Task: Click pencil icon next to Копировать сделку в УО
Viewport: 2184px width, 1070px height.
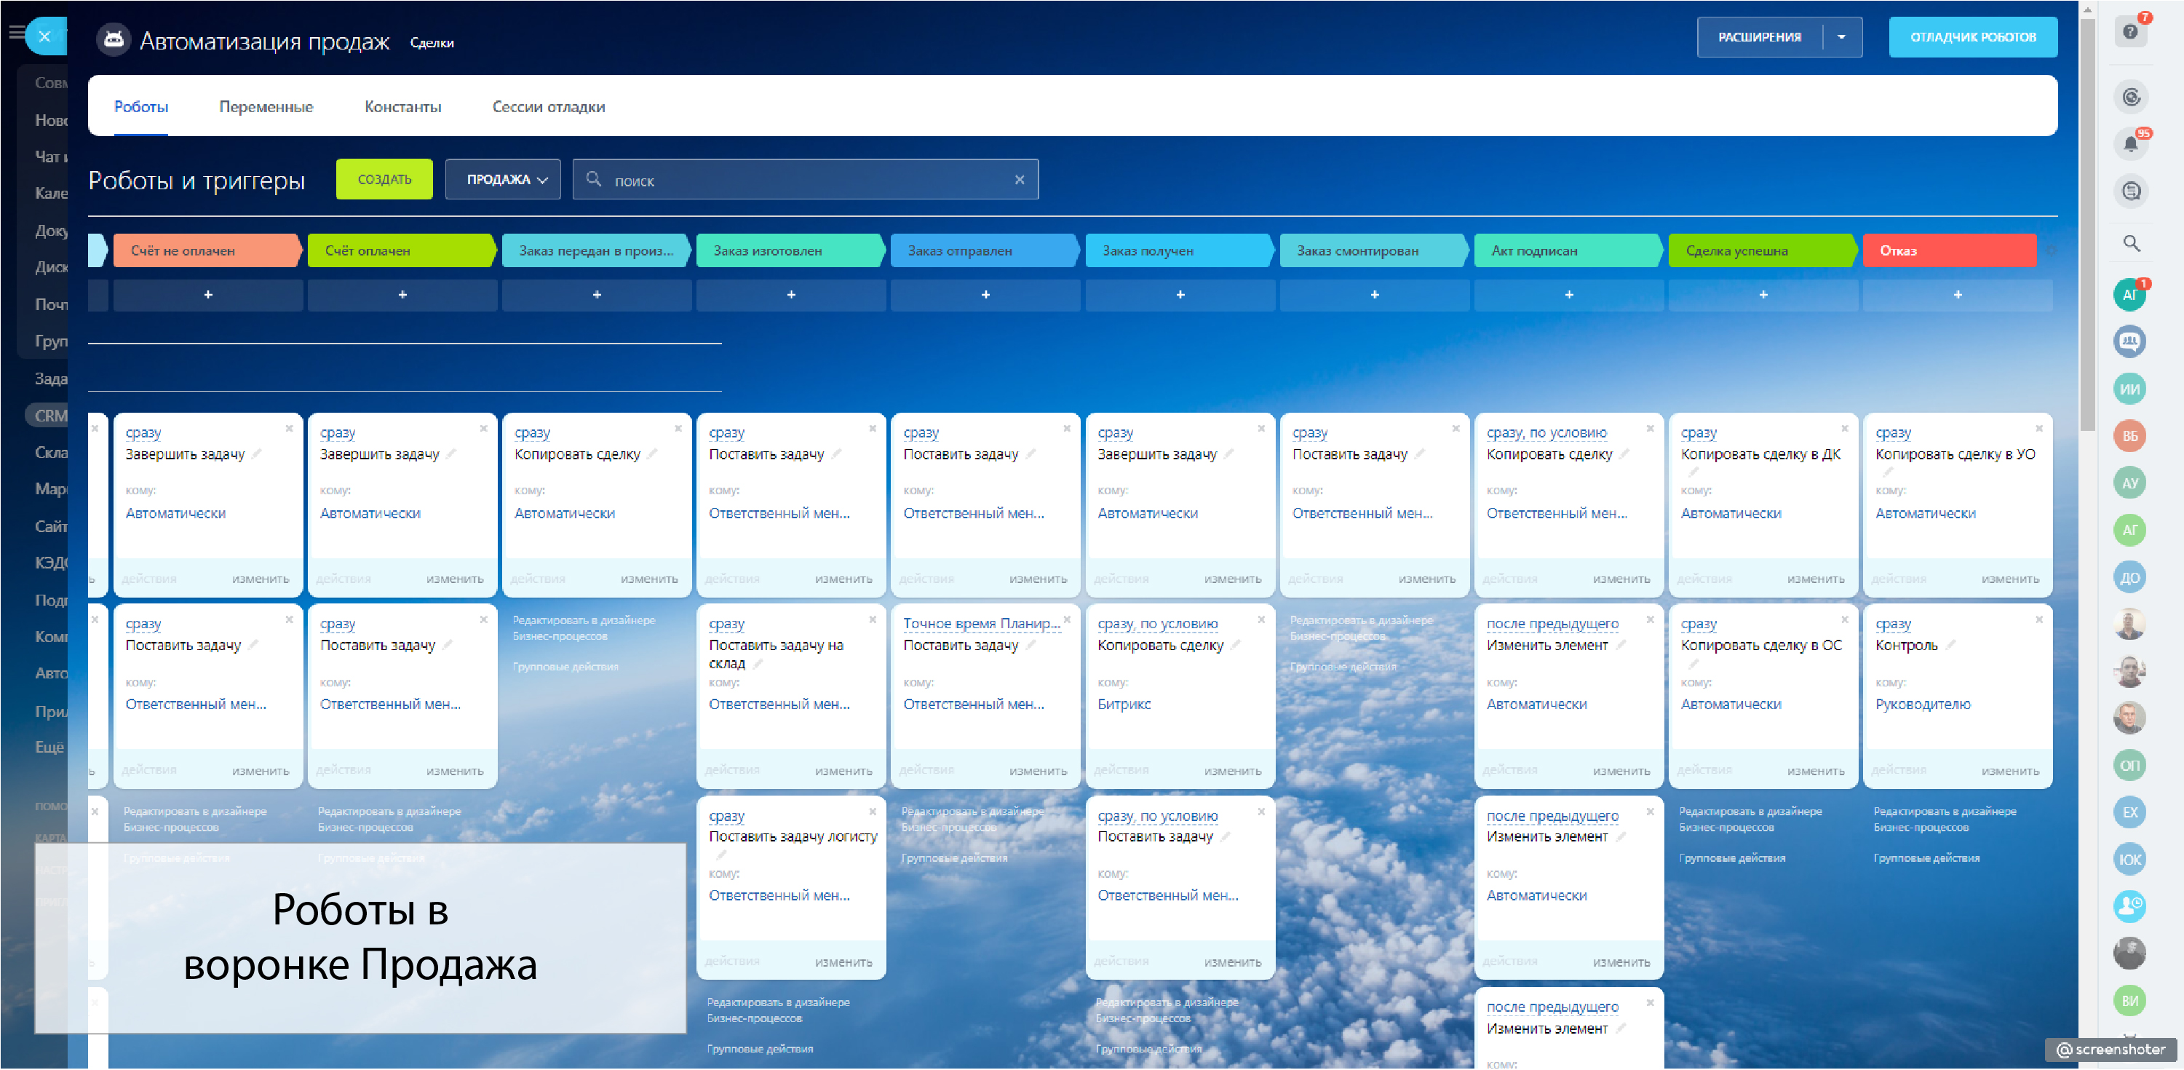Action: [x=1887, y=472]
